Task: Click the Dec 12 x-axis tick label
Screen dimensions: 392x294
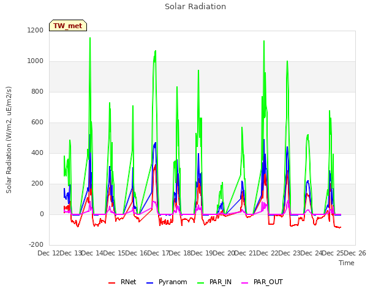Action: click(49, 253)
